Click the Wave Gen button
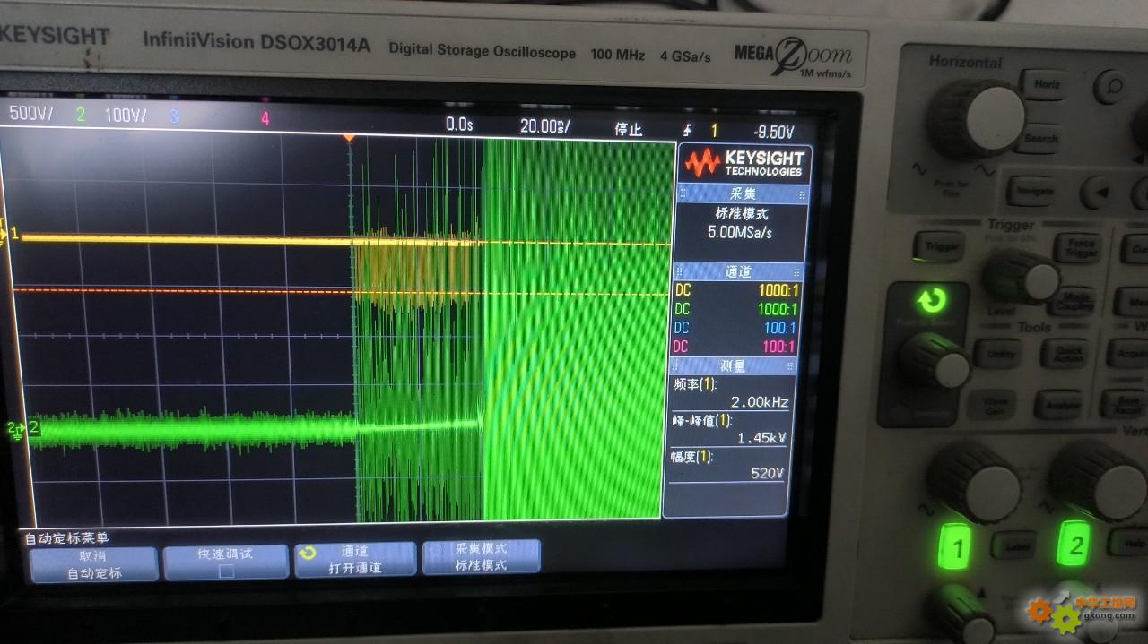This screenshot has width=1148, height=644. pos(994,406)
